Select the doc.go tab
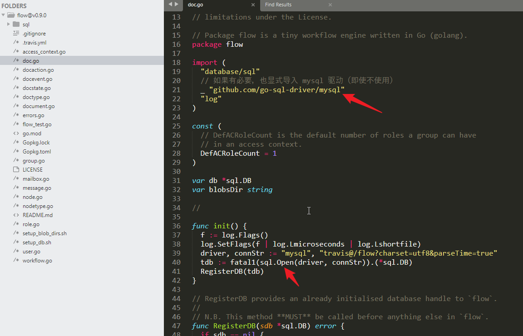Viewport: 523px width, 336px height. pyautogui.click(x=194, y=5)
